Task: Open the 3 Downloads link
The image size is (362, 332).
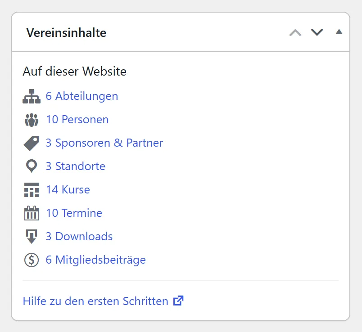Action: pos(79,236)
